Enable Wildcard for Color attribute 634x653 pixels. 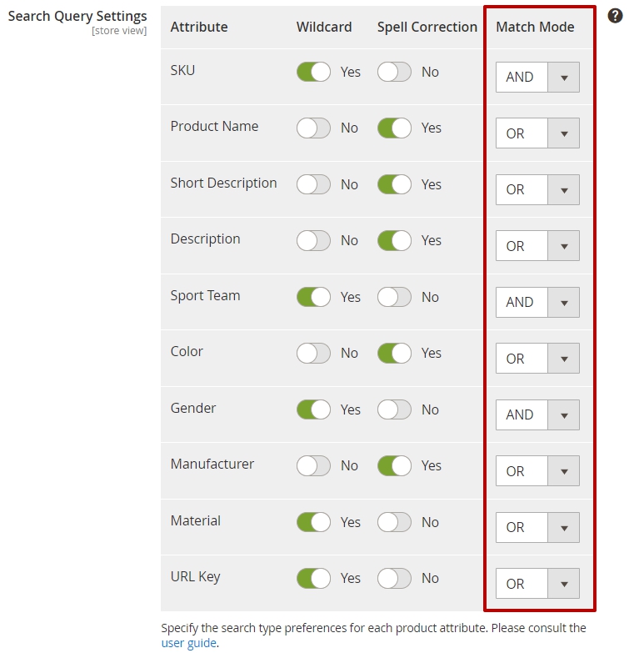coord(313,353)
